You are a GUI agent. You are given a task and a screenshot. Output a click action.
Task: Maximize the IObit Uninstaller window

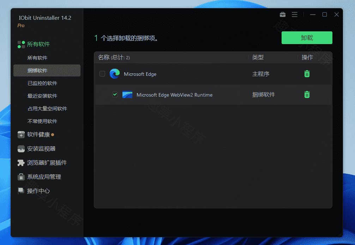click(324, 15)
